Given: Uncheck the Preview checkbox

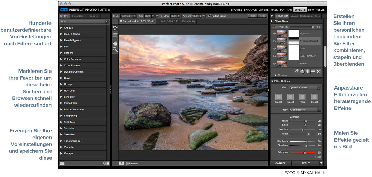Looking at the screenshot, I should click(x=127, y=163).
